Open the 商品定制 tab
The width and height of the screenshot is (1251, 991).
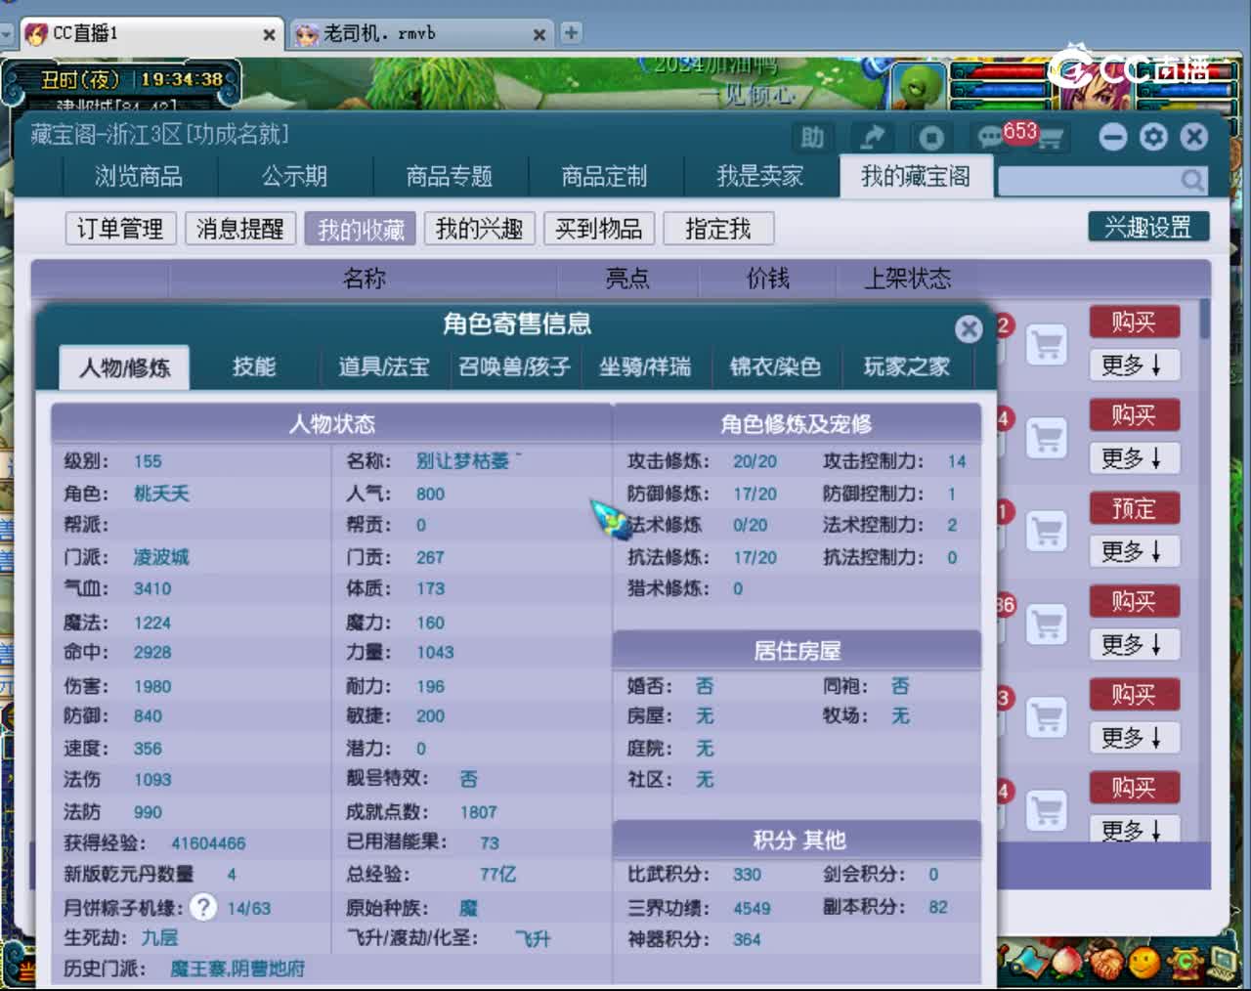pyautogui.click(x=604, y=177)
